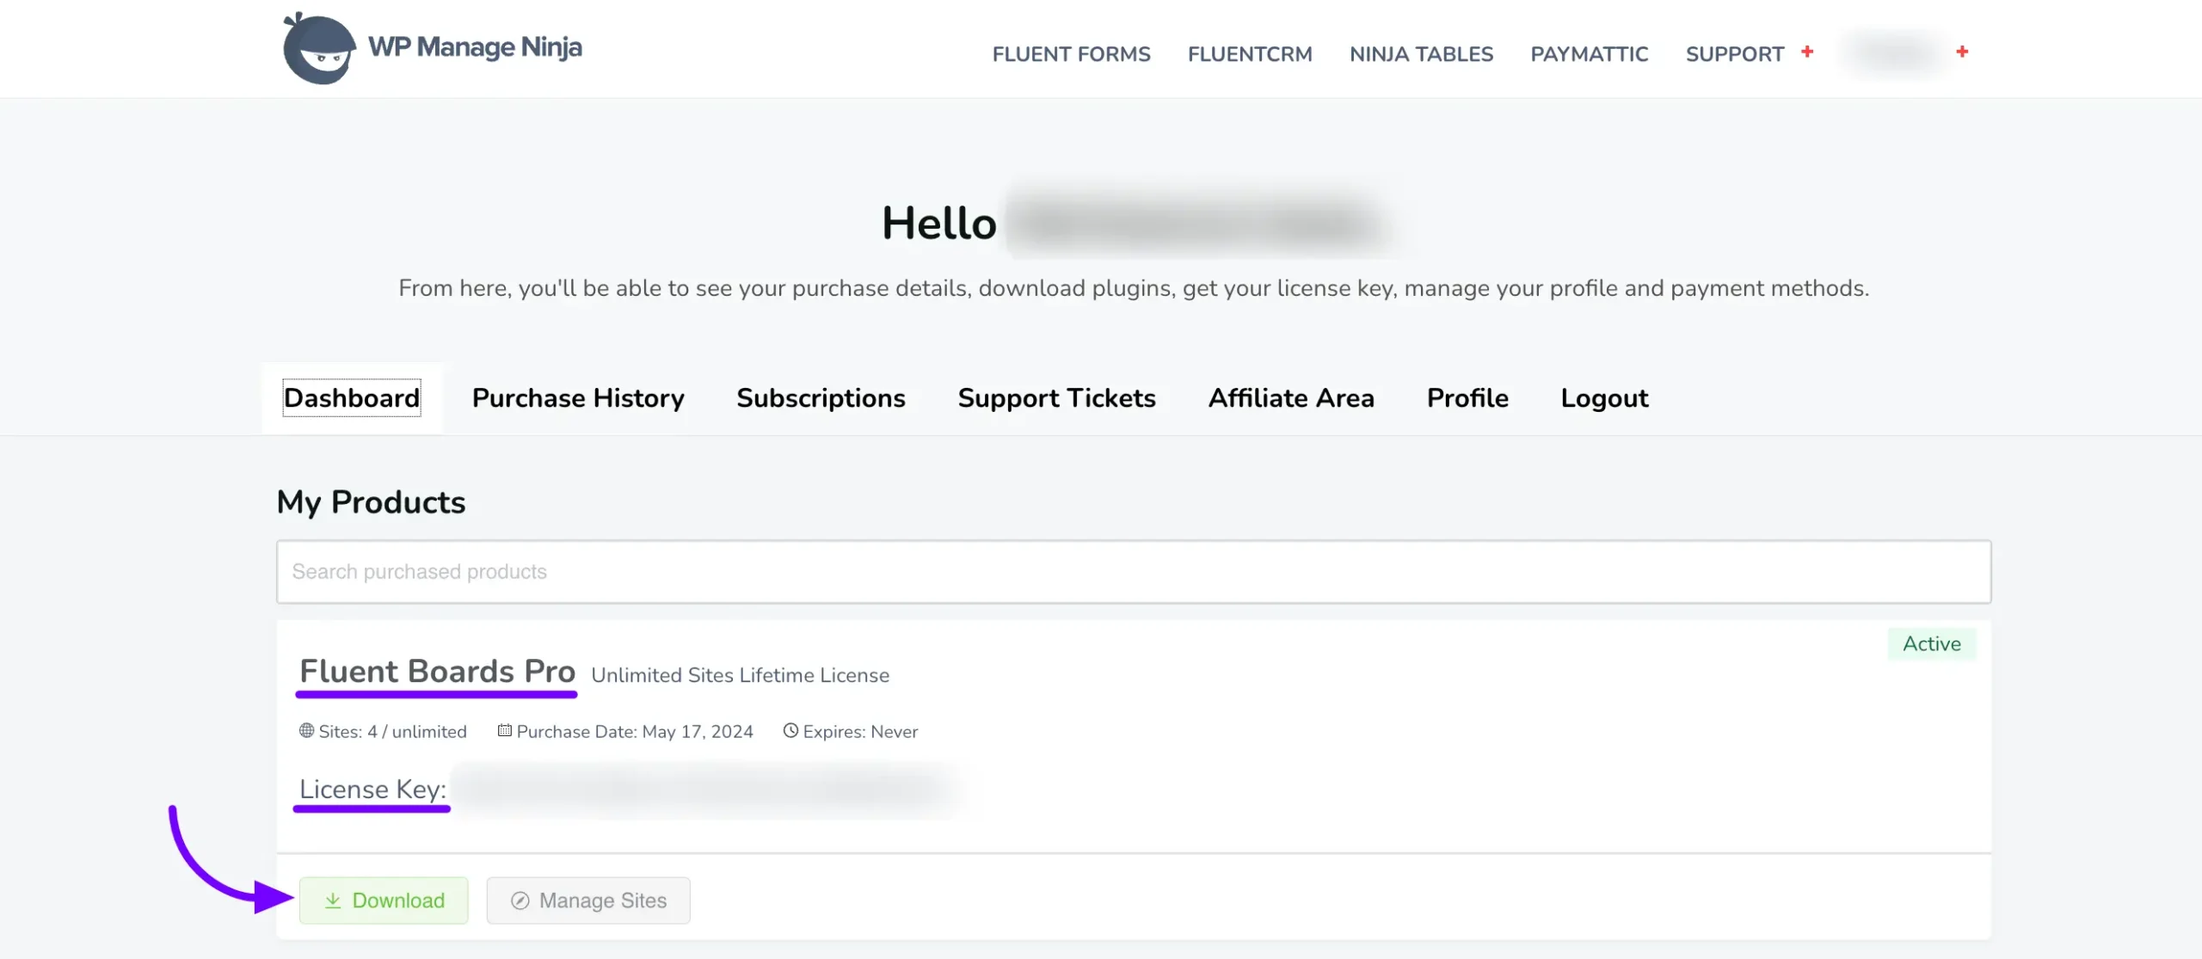Click the Profile tab

coord(1466,397)
